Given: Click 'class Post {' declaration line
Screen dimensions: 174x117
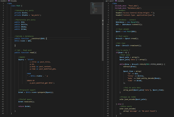Looking at the screenshot, I should click(16, 6).
